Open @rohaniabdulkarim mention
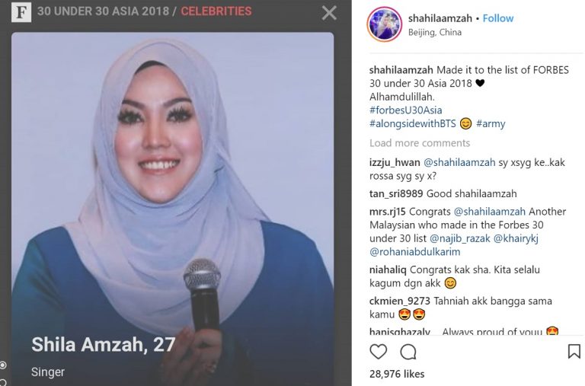The height and width of the screenshot is (386, 585). [415, 252]
